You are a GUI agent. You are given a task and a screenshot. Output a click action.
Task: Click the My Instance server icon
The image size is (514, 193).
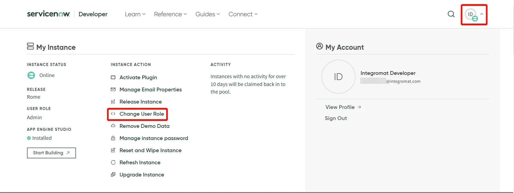pos(31,46)
